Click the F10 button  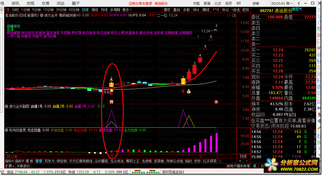pos(216,10)
